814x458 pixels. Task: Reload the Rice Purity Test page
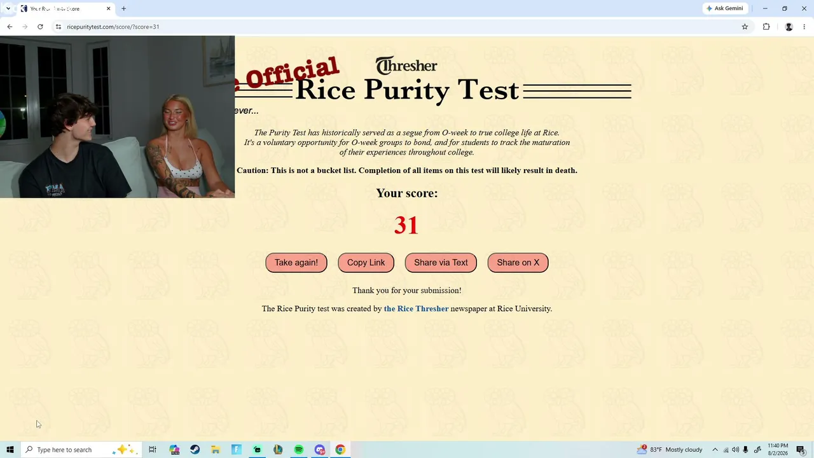[40, 27]
